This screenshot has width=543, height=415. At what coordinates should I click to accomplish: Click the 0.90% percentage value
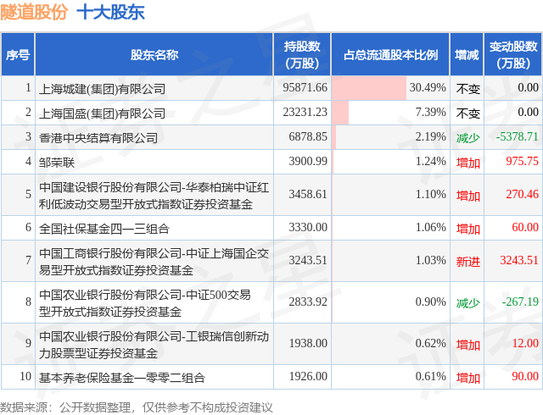tap(430, 302)
